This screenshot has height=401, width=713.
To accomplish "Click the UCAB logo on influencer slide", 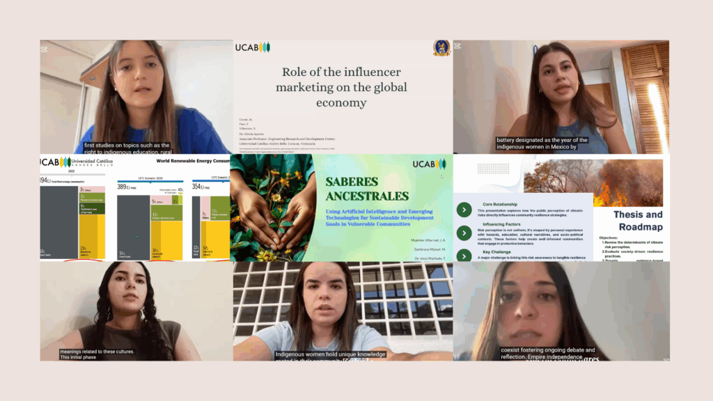I will pos(253,47).
